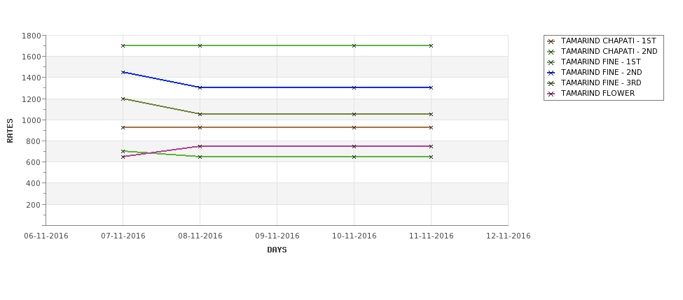This screenshot has width=683, height=300.
Task: Click olive FINE 3RD point at 07-11-2016
Action: click(x=123, y=99)
